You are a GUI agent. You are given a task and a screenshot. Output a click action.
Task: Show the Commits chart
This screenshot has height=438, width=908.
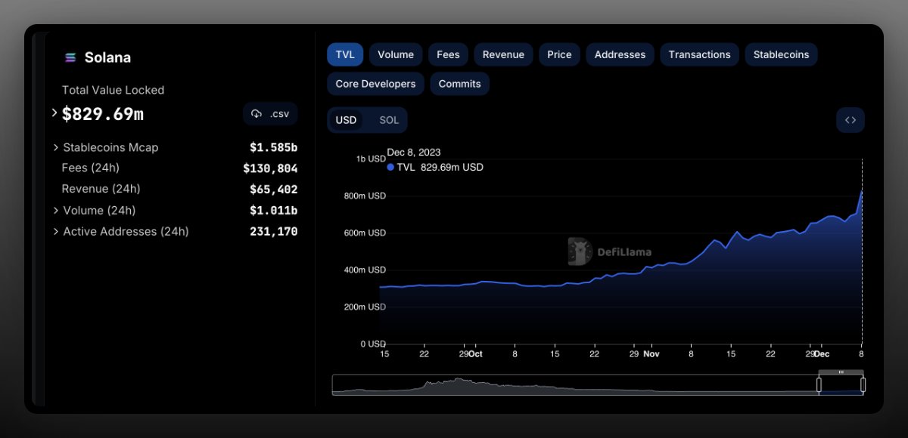pos(459,84)
